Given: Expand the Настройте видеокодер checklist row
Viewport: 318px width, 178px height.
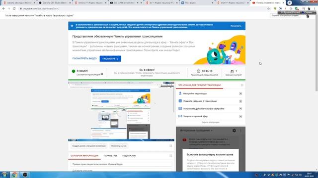Looking at the screenshot, I should (240, 93).
